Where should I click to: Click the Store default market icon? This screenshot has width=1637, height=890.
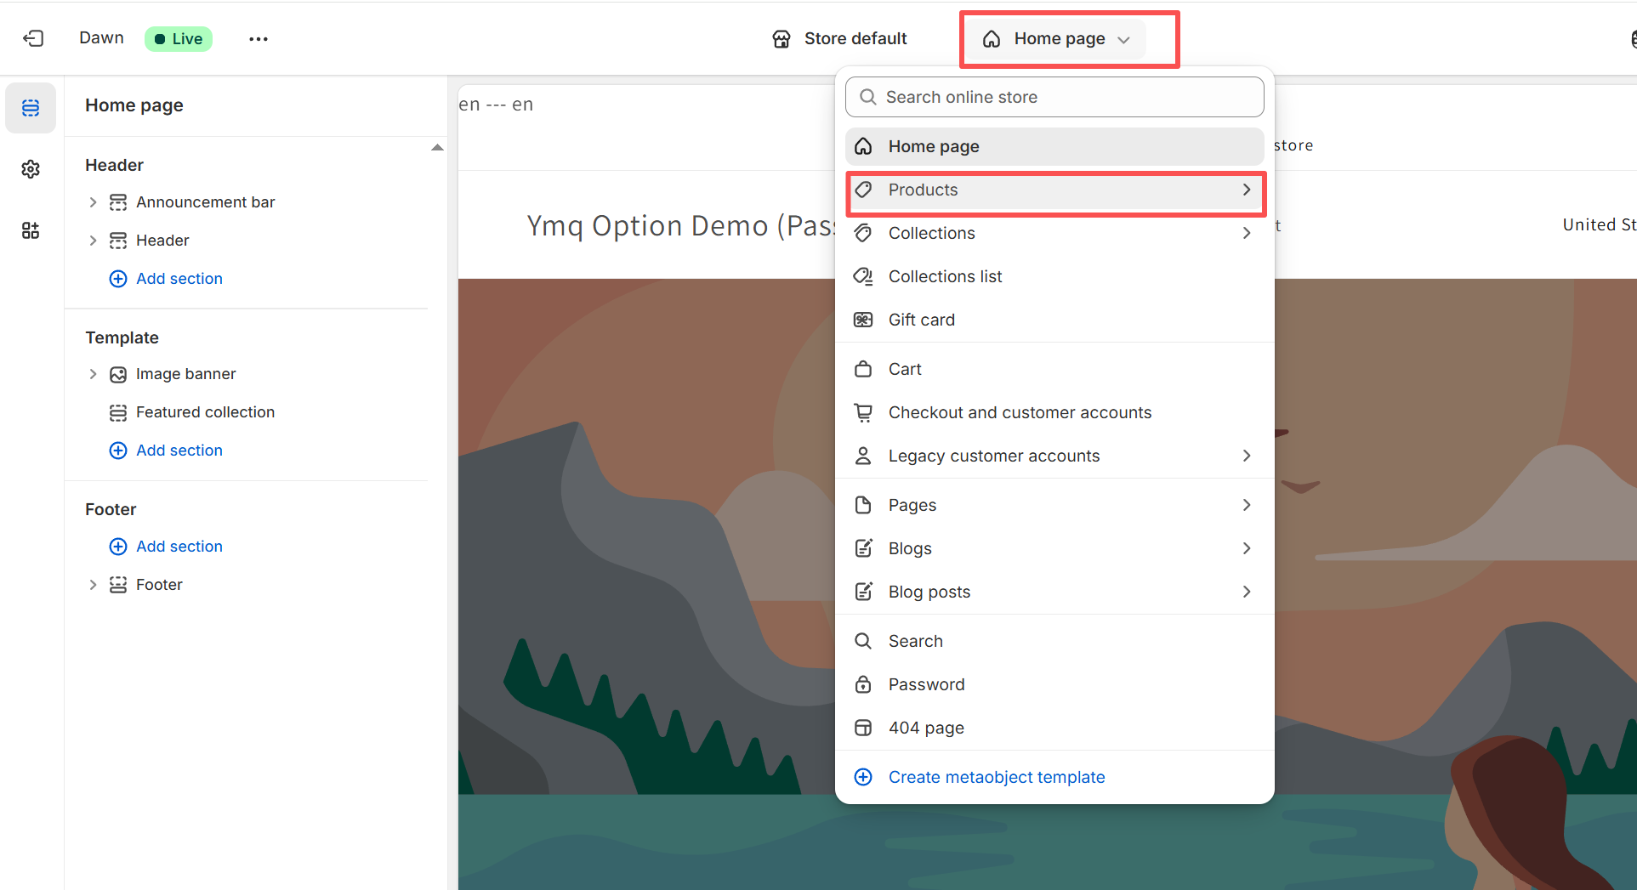(782, 39)
